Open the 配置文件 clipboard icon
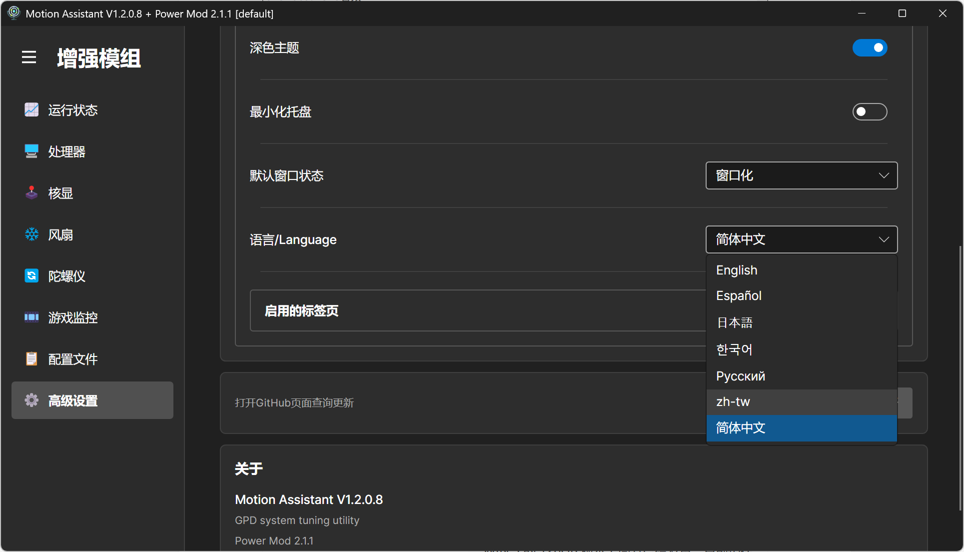This screenshot has width=964, height=552. 31,359
